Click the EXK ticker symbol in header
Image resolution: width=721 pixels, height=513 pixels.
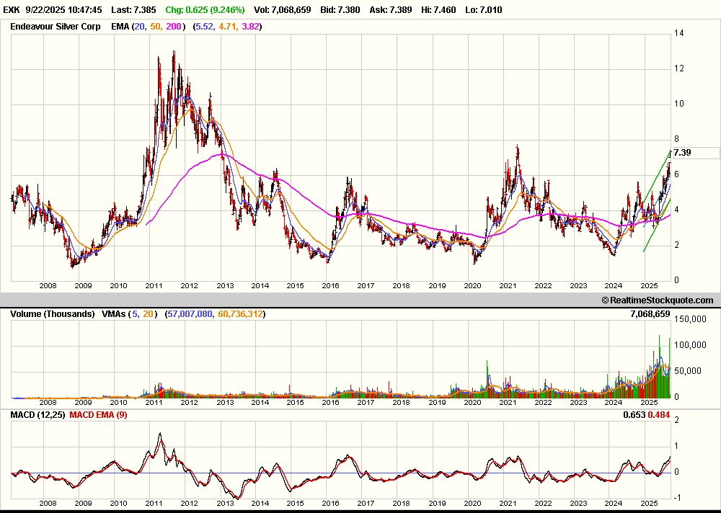(x=12, y=9)
